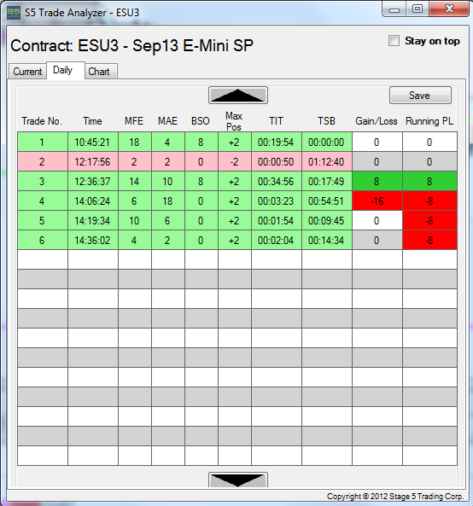Click the green Gain/Loss cell in trade 3
The image size is (473, 506).
[377, 182]
